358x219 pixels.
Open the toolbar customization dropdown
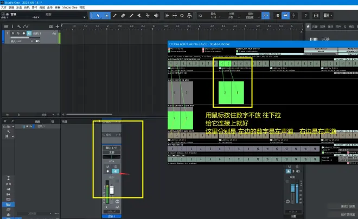(328, 16)
